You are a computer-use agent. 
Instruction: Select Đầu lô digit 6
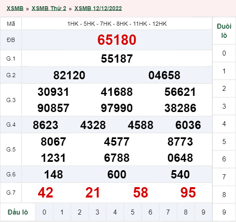[151, 212]
